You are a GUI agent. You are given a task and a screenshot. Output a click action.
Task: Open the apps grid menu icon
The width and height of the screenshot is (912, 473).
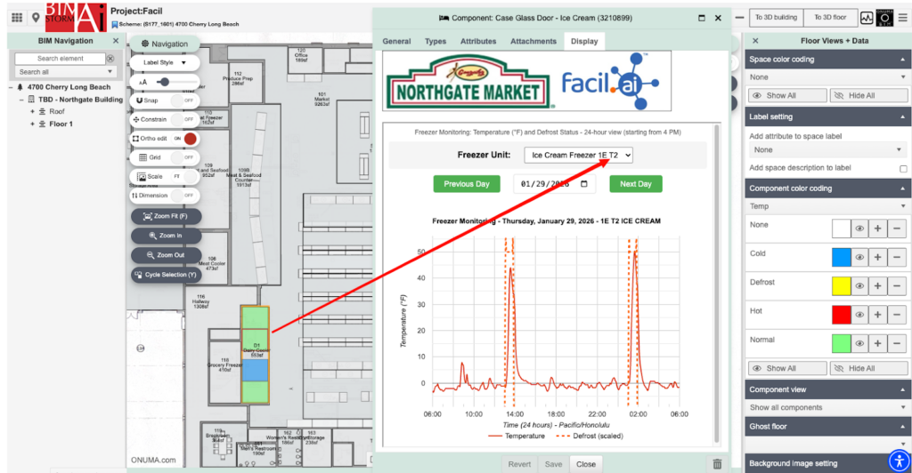16,17
